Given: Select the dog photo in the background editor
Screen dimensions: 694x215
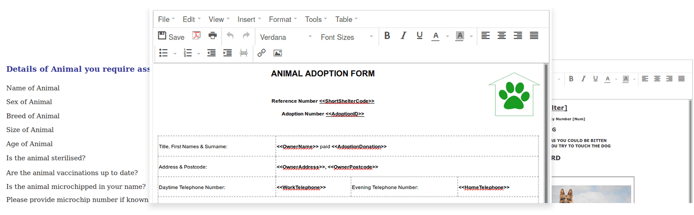Looking at the screenshot, I should [591, 194].
